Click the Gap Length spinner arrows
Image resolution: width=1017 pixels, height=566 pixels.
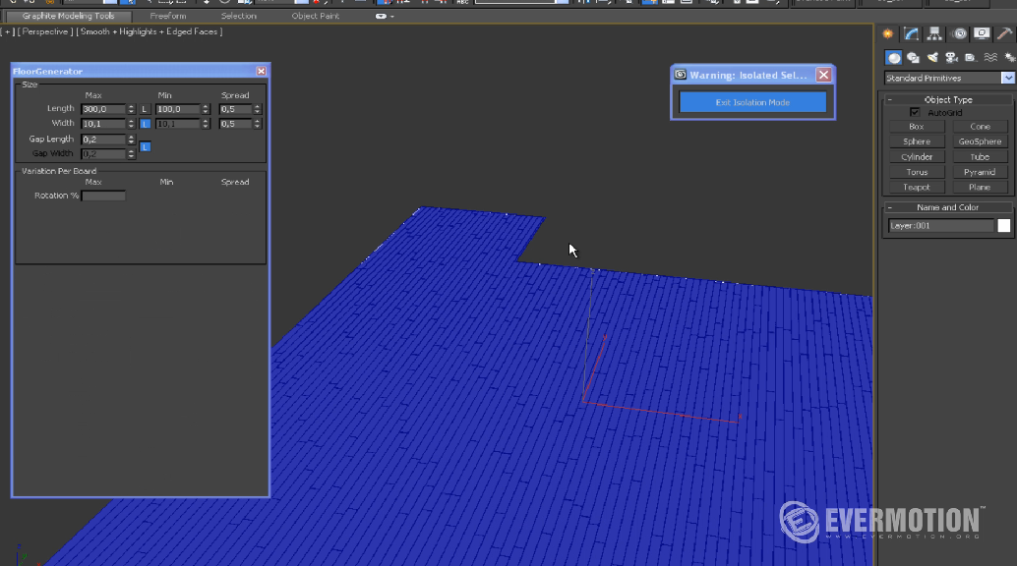tap(131, 140)
